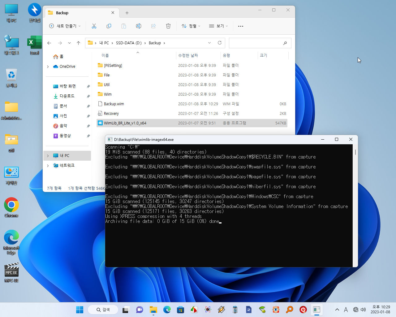396x317 pixels.
Task: Click the volume speaker icon in system tray
Action: [x=363, y=310]
